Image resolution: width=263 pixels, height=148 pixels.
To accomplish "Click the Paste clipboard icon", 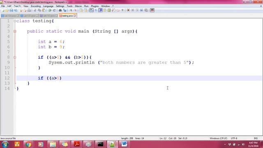I will point(44,10).
